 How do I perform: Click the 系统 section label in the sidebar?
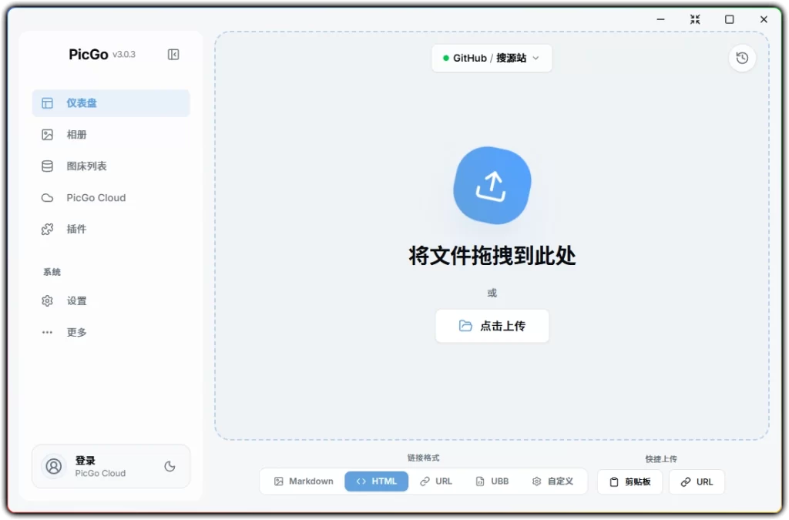pyautogui.click(x=52, y=272)
